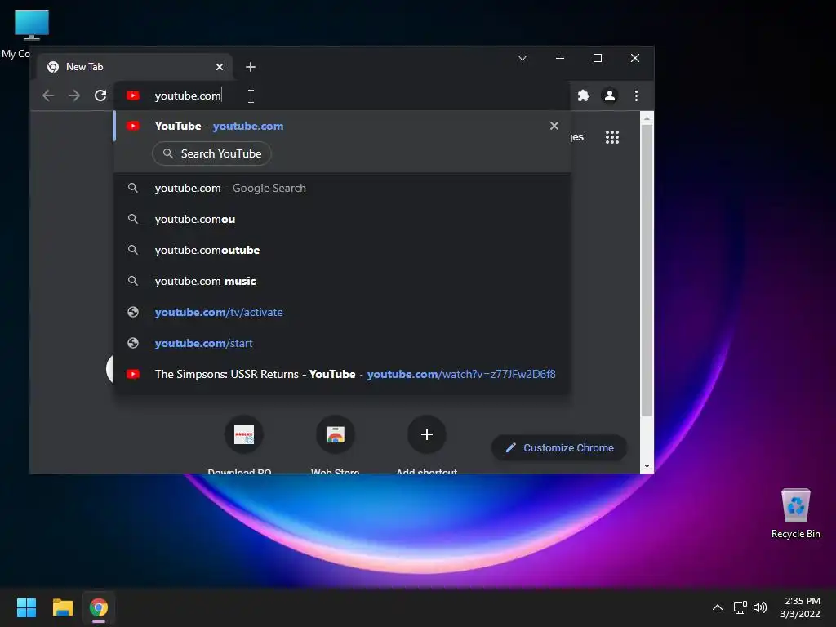Screen dimensions: 836x627
Task: Open the Google apps grid icon
Action: coord(612,137)
